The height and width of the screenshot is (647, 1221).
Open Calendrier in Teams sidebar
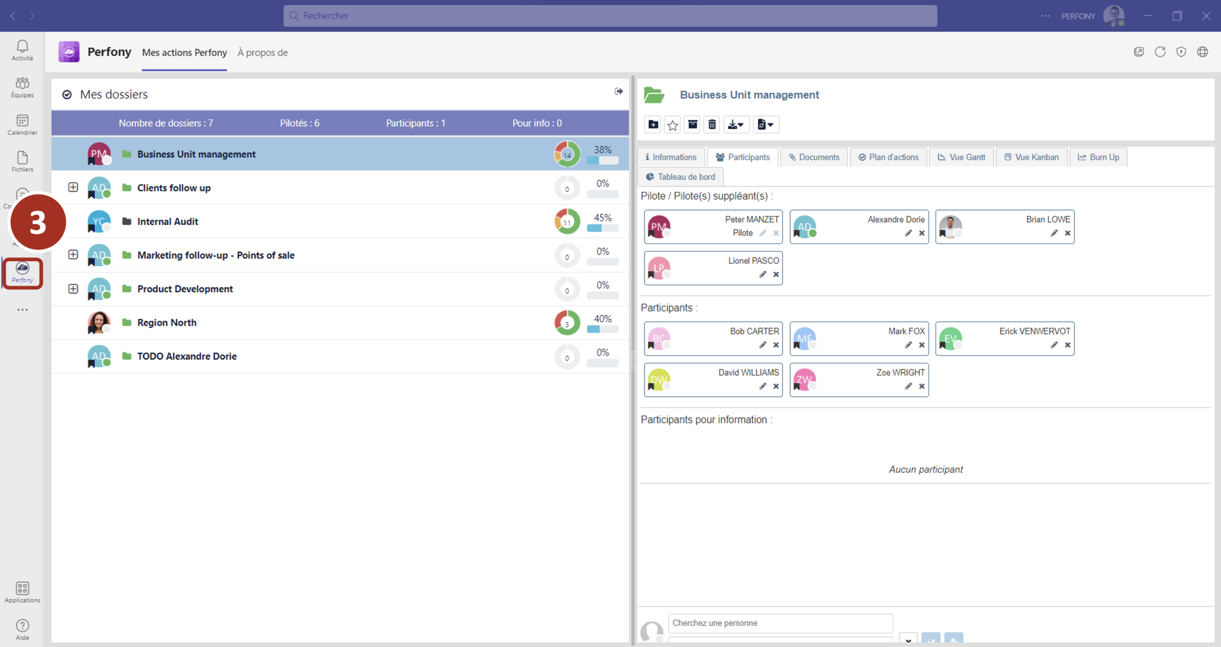click(x=22, y=125)
